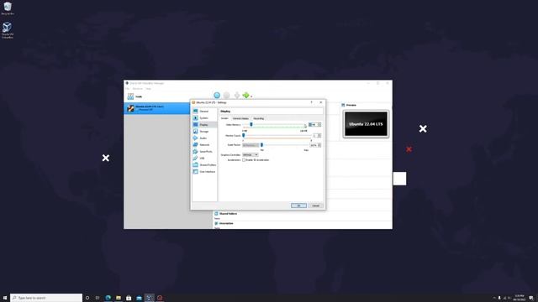Image resolution: width=538 pixels, height=302 pixels.
Task: Open Task View on the taskbar
Action: [98, 298]
